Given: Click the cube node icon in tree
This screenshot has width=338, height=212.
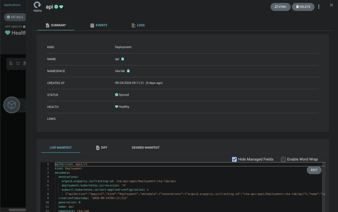Looking at the screenshot, I should (12, 105).
